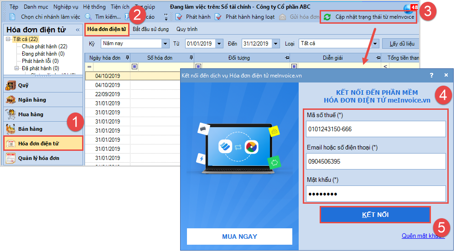Screen dimensions: 456x252
Task: Open the Quỹ module in sidebar
Action: [11, 85]
